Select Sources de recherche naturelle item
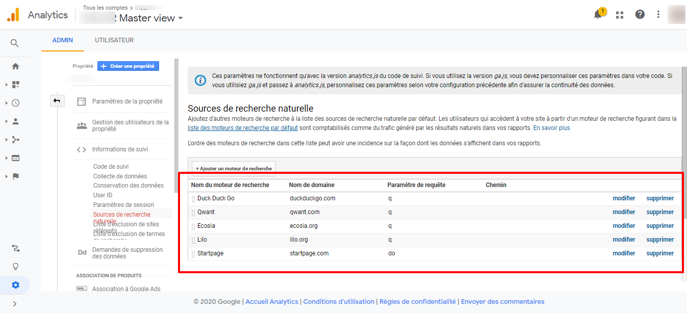Screen dimensions: 687x313 122,218
